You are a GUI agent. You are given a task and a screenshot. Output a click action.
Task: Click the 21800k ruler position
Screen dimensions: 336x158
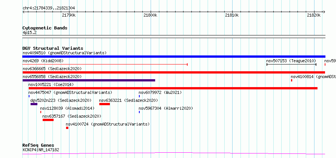150,15
